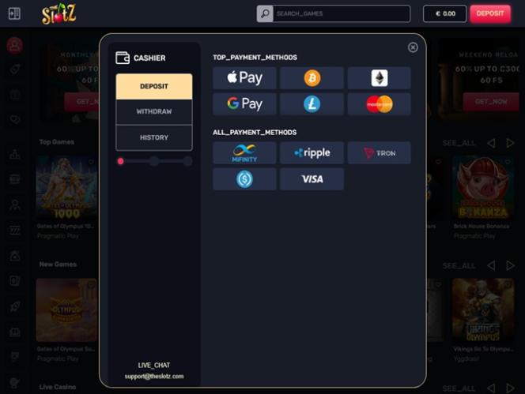Switch to the Withdraw tab
Viewport: 525px width, 394px height.
154,111
